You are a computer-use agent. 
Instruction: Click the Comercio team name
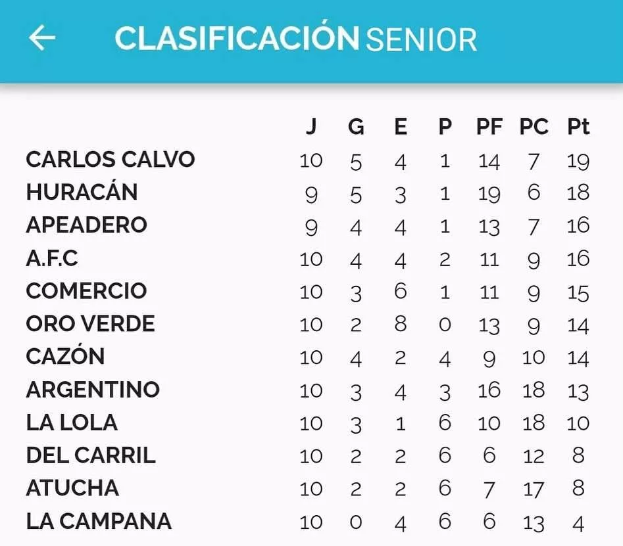(x=86, y=291)
